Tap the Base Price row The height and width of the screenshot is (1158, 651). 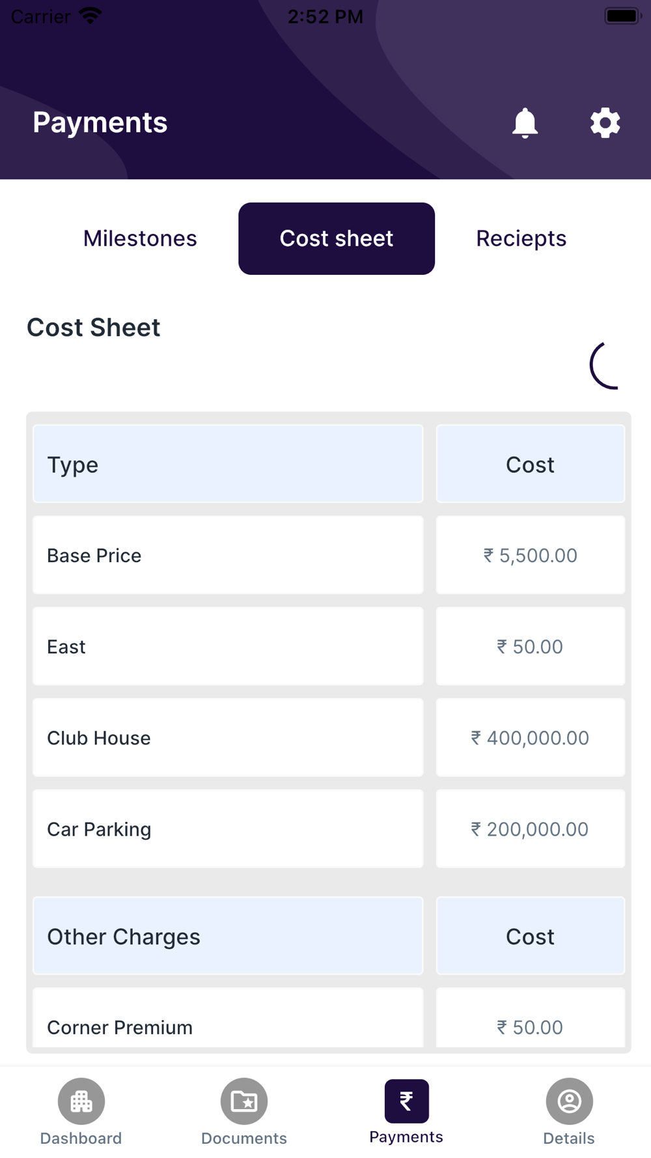[228, 556]
